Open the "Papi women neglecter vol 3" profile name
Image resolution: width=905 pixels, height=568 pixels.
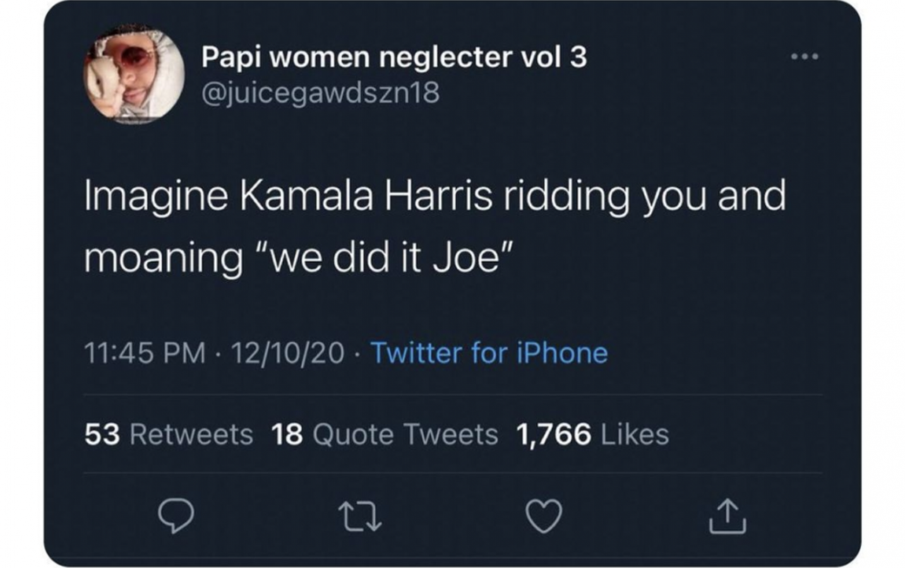(394, 57)
